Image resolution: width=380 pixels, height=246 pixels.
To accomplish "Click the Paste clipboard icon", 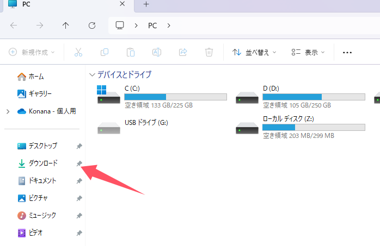I will [x=131, y=52].
